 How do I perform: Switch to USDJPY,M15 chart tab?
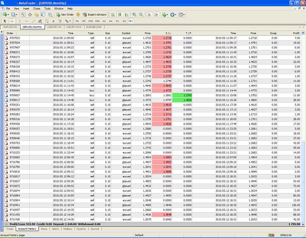(x=74, y=27)
